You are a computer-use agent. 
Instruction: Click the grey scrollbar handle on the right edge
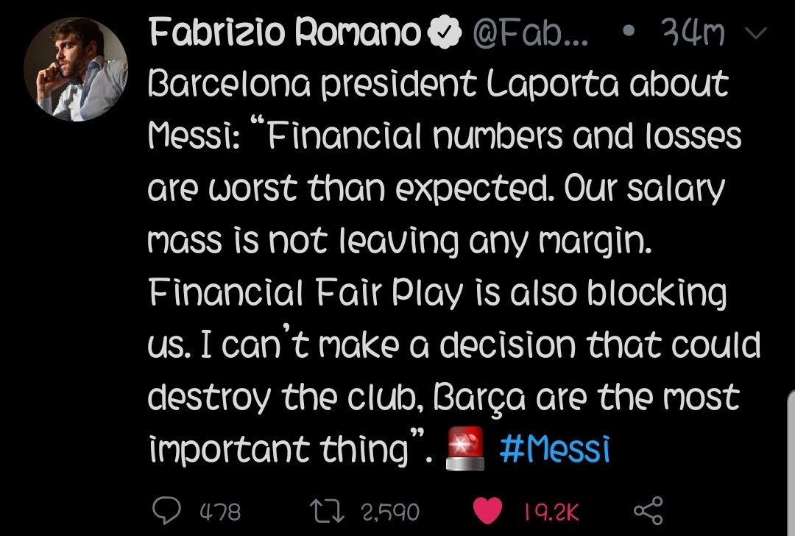click(791, 462)
